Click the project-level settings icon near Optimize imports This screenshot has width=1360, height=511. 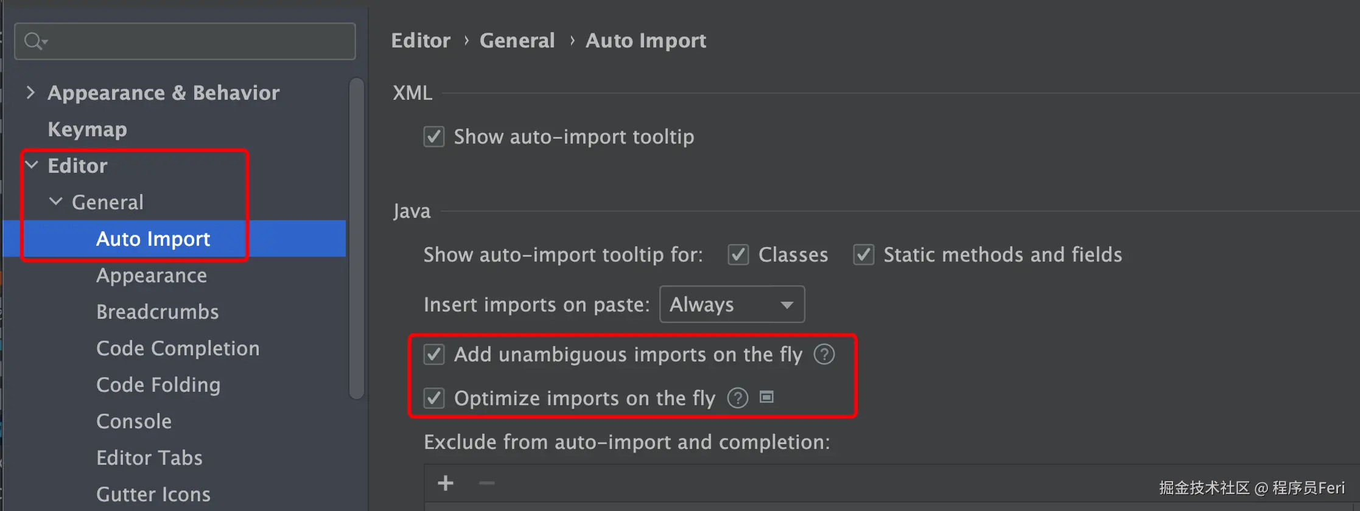click(x=766, y=397)
